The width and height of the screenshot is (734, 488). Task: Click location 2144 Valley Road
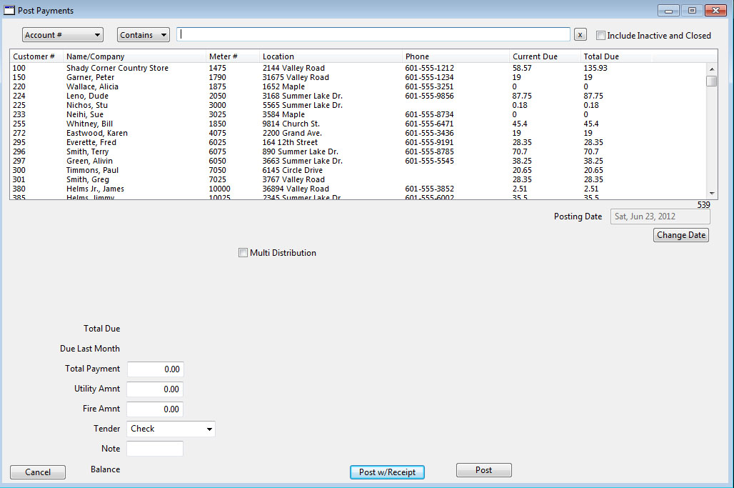click(293, 68)
